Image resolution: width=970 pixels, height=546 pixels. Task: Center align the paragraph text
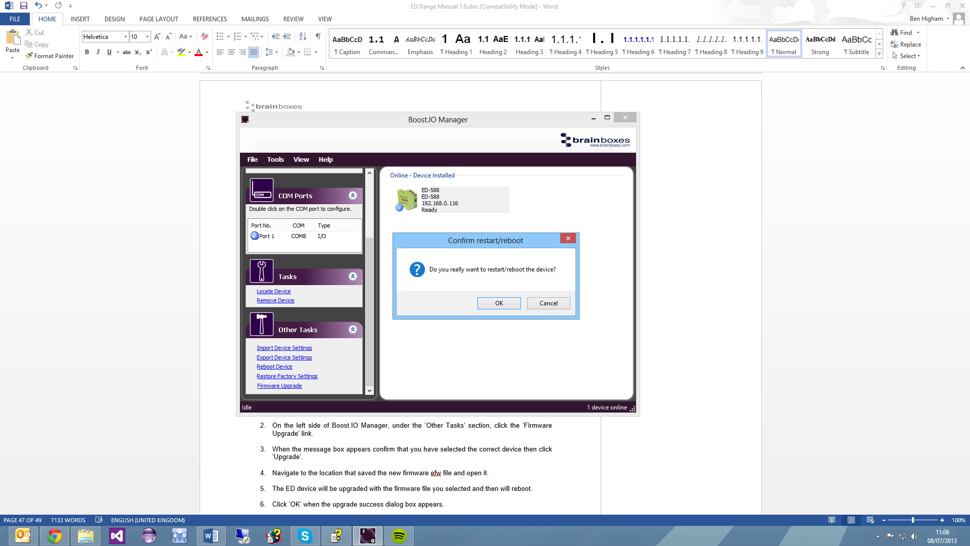[x=231, y=52]
